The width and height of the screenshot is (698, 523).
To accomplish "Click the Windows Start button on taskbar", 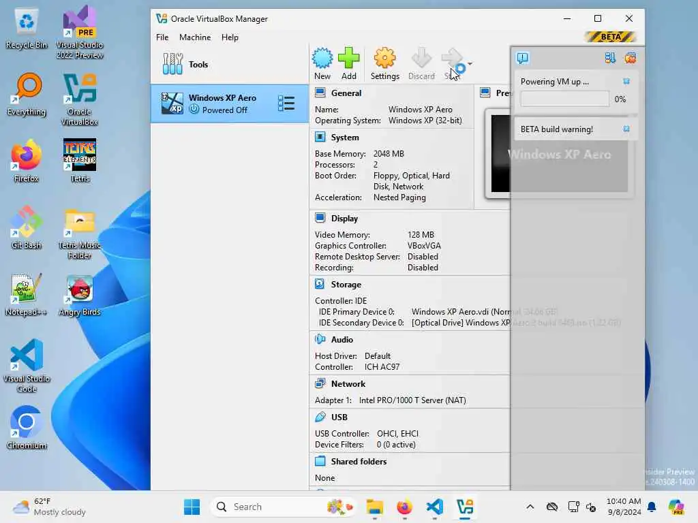I will [x=192, y=507].
